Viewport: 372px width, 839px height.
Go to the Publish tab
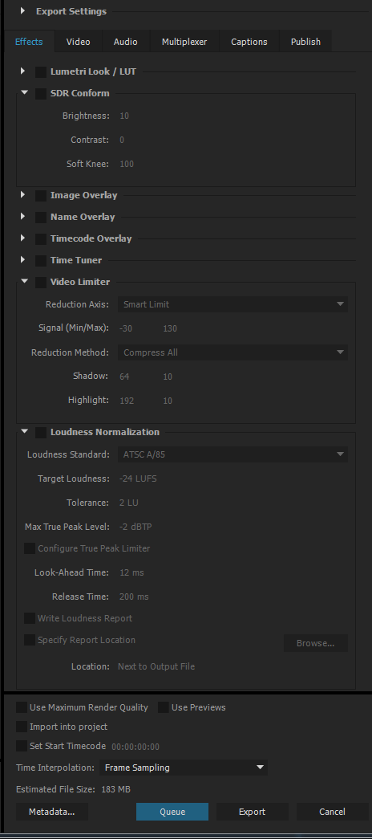tap(305, 42)
